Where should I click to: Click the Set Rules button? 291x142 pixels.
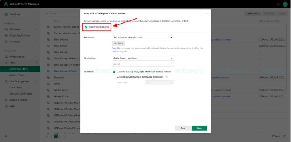tap(119, 43)
